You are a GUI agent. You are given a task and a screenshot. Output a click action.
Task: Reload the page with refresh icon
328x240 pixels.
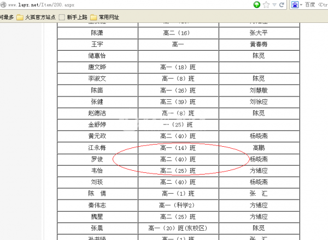tap(282, 4)
